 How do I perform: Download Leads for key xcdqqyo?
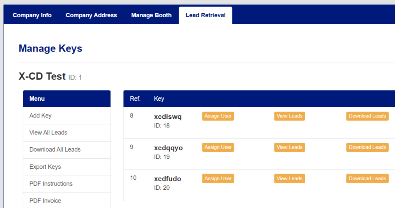pos(367,147)
